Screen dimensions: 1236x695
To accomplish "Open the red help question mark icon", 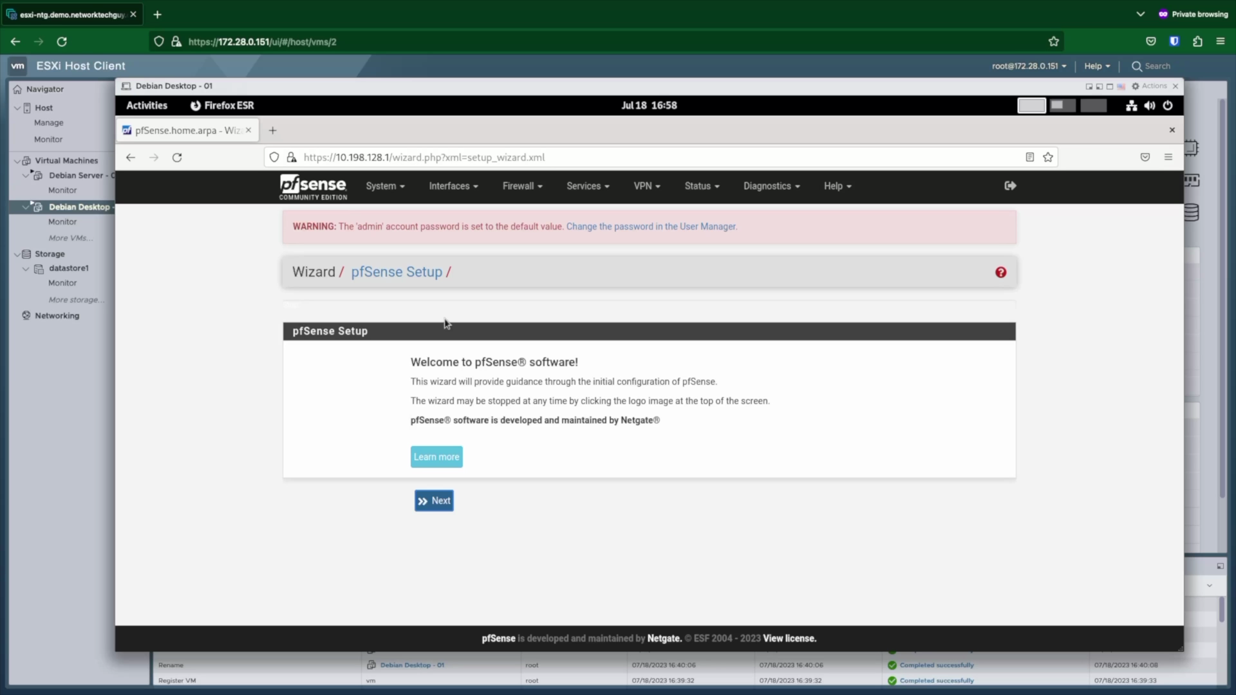I will [1000, 272].
